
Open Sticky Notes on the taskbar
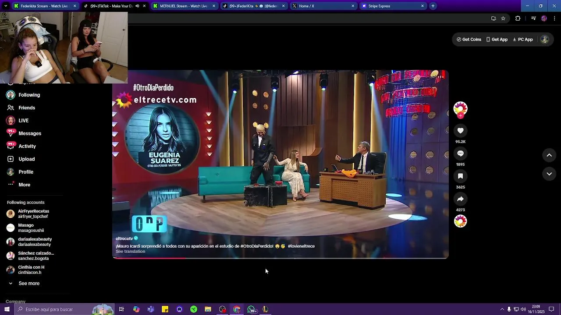(x=165, y=309)
